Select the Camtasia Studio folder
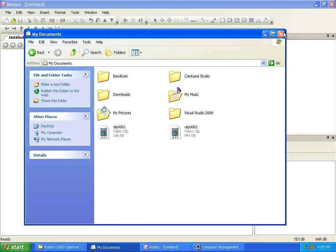 (189, 76)
